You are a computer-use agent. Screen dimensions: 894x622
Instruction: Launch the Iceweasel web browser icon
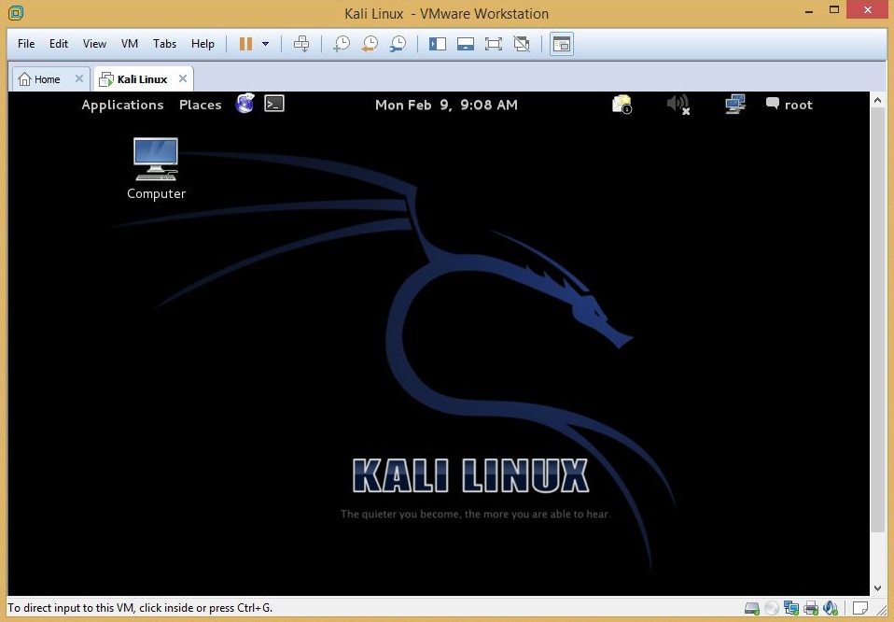click(245, 104)
